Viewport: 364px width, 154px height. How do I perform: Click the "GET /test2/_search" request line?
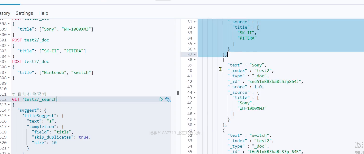(34, 99)
